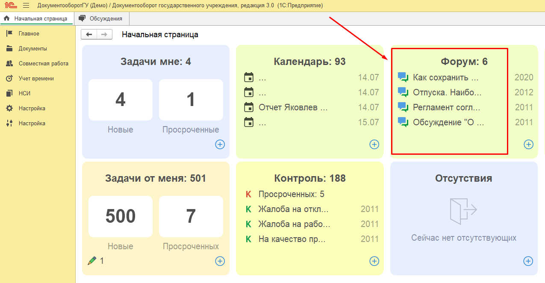Open the Главное section
The image size is (545, 283).
tap(29, 34)
